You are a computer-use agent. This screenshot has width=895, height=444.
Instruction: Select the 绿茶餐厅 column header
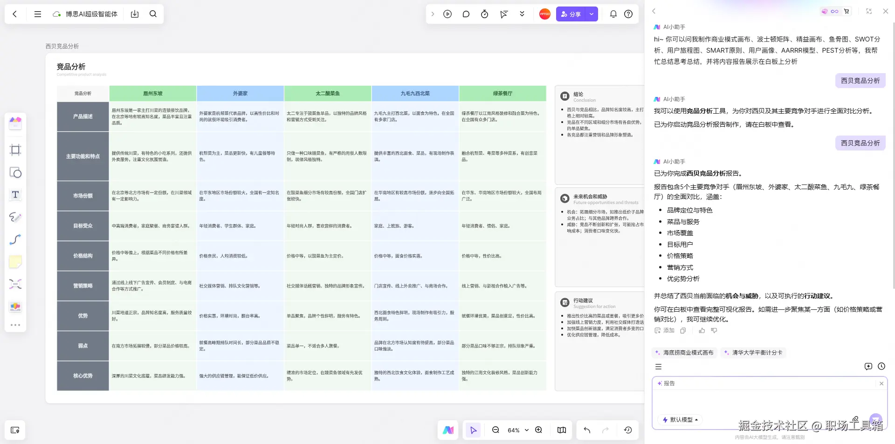pos(503,93)
